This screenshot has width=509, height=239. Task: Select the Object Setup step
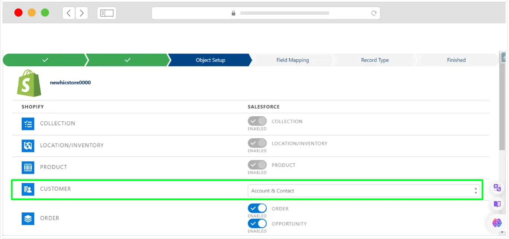pyautogui.click(x=210, y=60)
